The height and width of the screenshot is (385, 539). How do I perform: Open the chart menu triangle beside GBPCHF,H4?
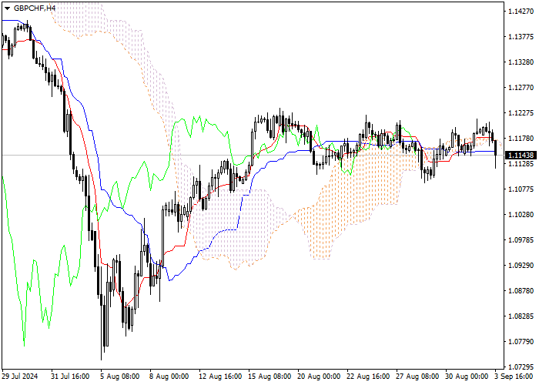click(x=7, y=8)
